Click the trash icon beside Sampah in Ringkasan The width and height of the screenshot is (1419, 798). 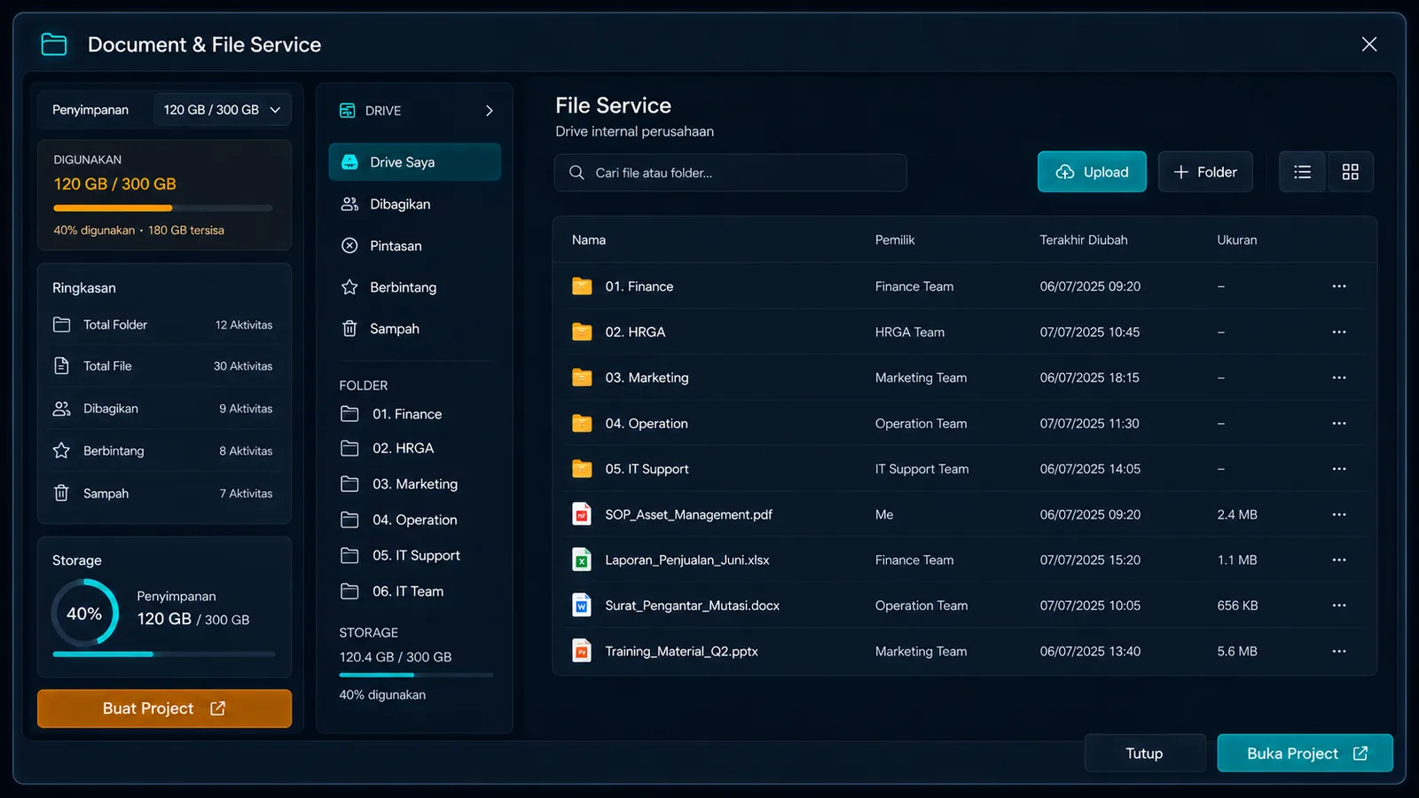tap(61, 493)
